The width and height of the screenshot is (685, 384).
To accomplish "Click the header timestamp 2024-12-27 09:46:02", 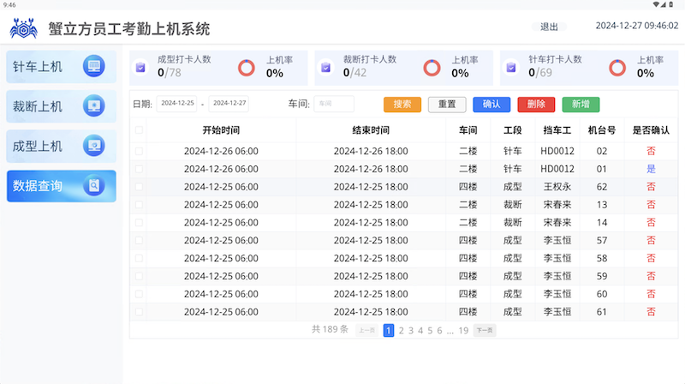I will [637, 26].
